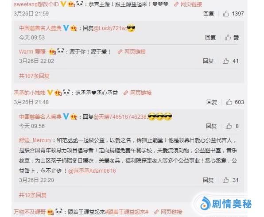Click thumbs-up on the 09:53 reply
Viewport: 264px width, 217px height.
pyautogui.click(x=228, y=37)
